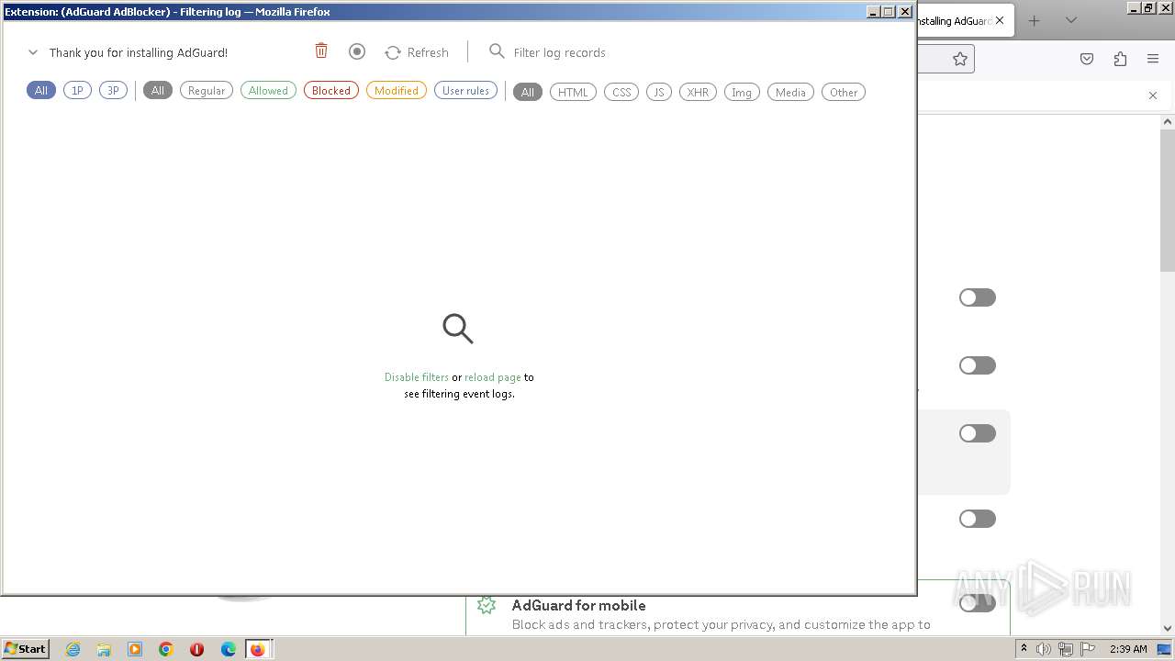This screenshot has width=1175, height=661.
Task: Open a new tab in Firefox
Action: (x=1035, y=20)
